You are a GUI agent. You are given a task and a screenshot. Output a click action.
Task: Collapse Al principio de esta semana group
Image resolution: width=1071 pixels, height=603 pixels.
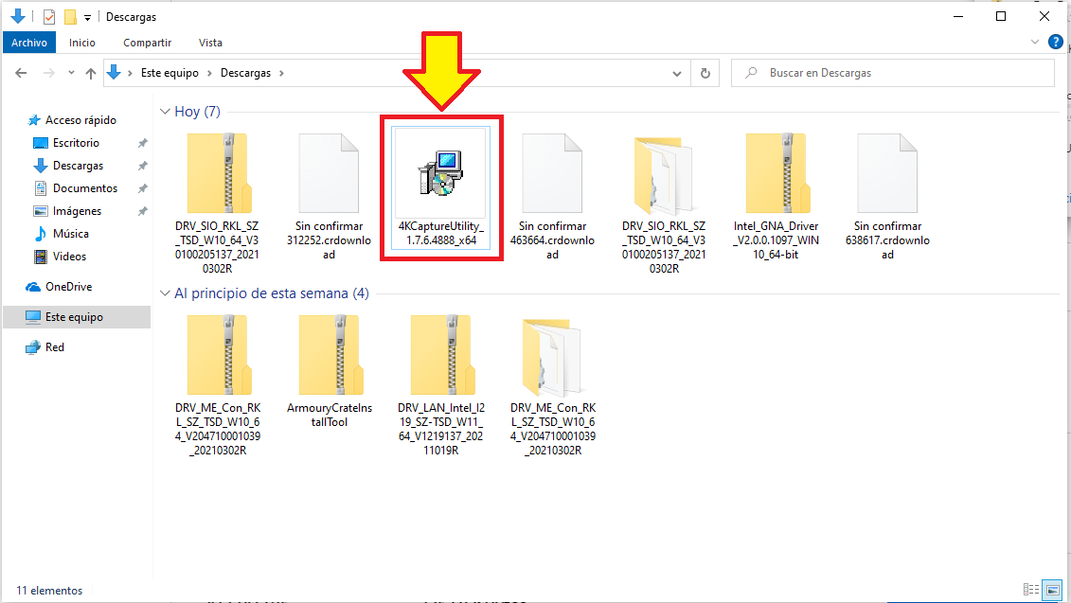coord(165,294)
